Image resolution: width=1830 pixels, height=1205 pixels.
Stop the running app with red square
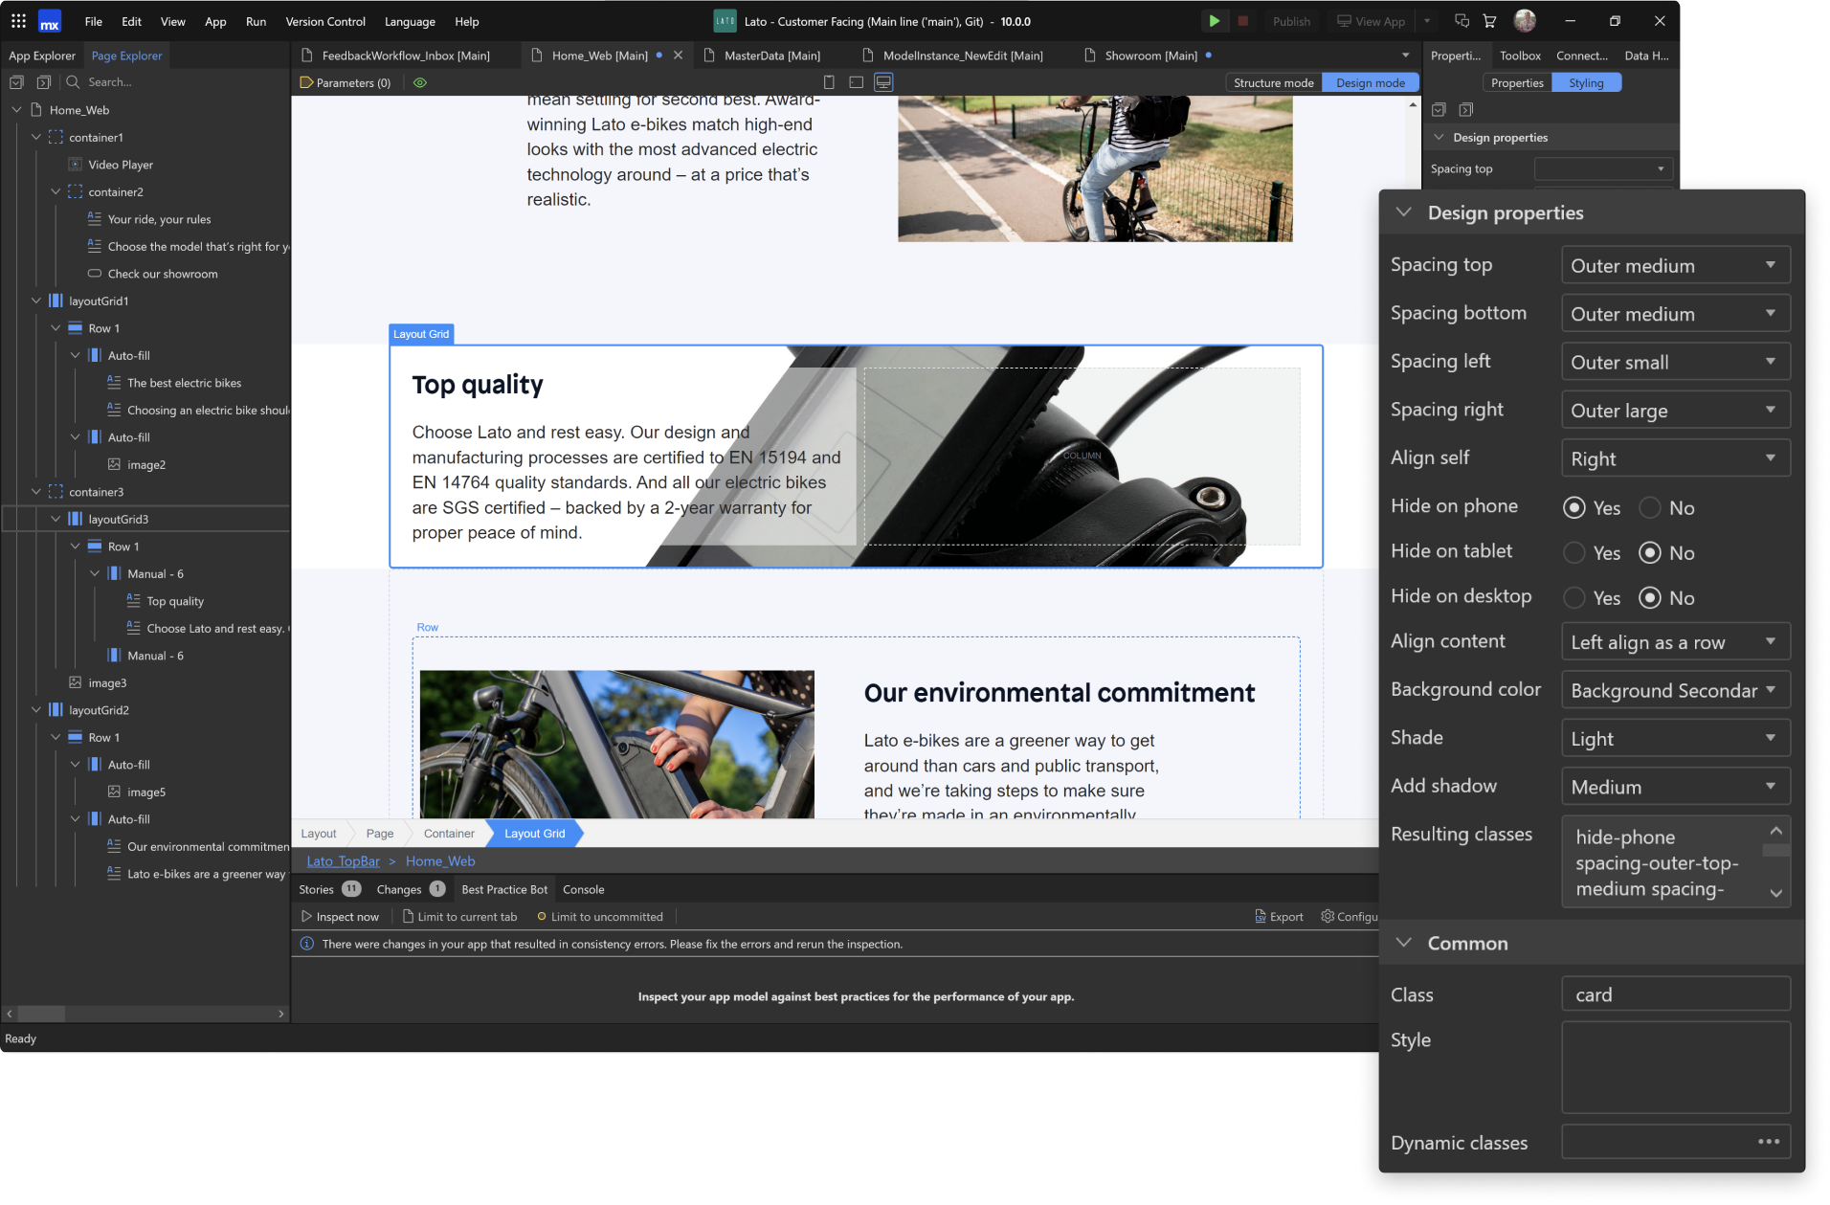(x=1242, y=21)
